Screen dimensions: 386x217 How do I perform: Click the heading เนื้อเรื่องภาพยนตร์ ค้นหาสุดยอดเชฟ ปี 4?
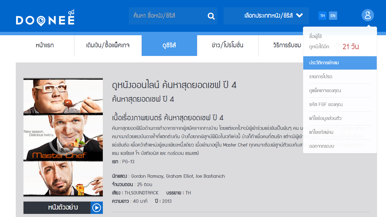pos(168,118)
